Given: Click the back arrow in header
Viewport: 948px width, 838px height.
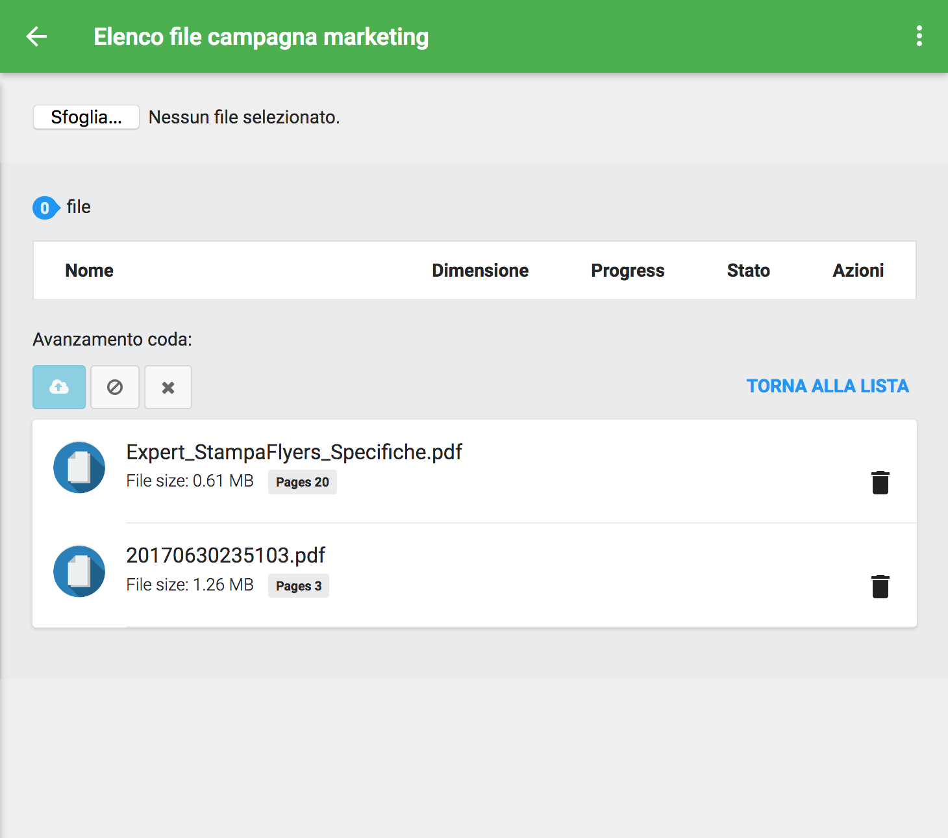Looking at the screenshot, I should coord(37,36).
